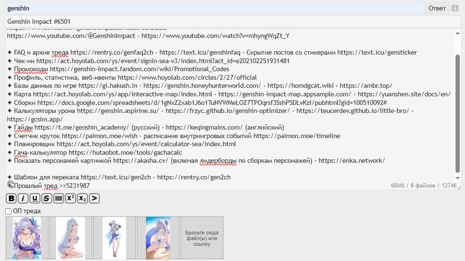Viewport: 465px width, 261px height.
Task: Click the Ответ button
Action: 437,8
